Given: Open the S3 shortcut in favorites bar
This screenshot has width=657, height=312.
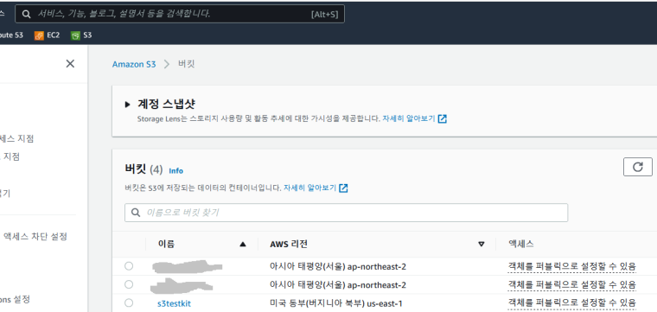Looking at the screenshot, I should click(81, 35).
